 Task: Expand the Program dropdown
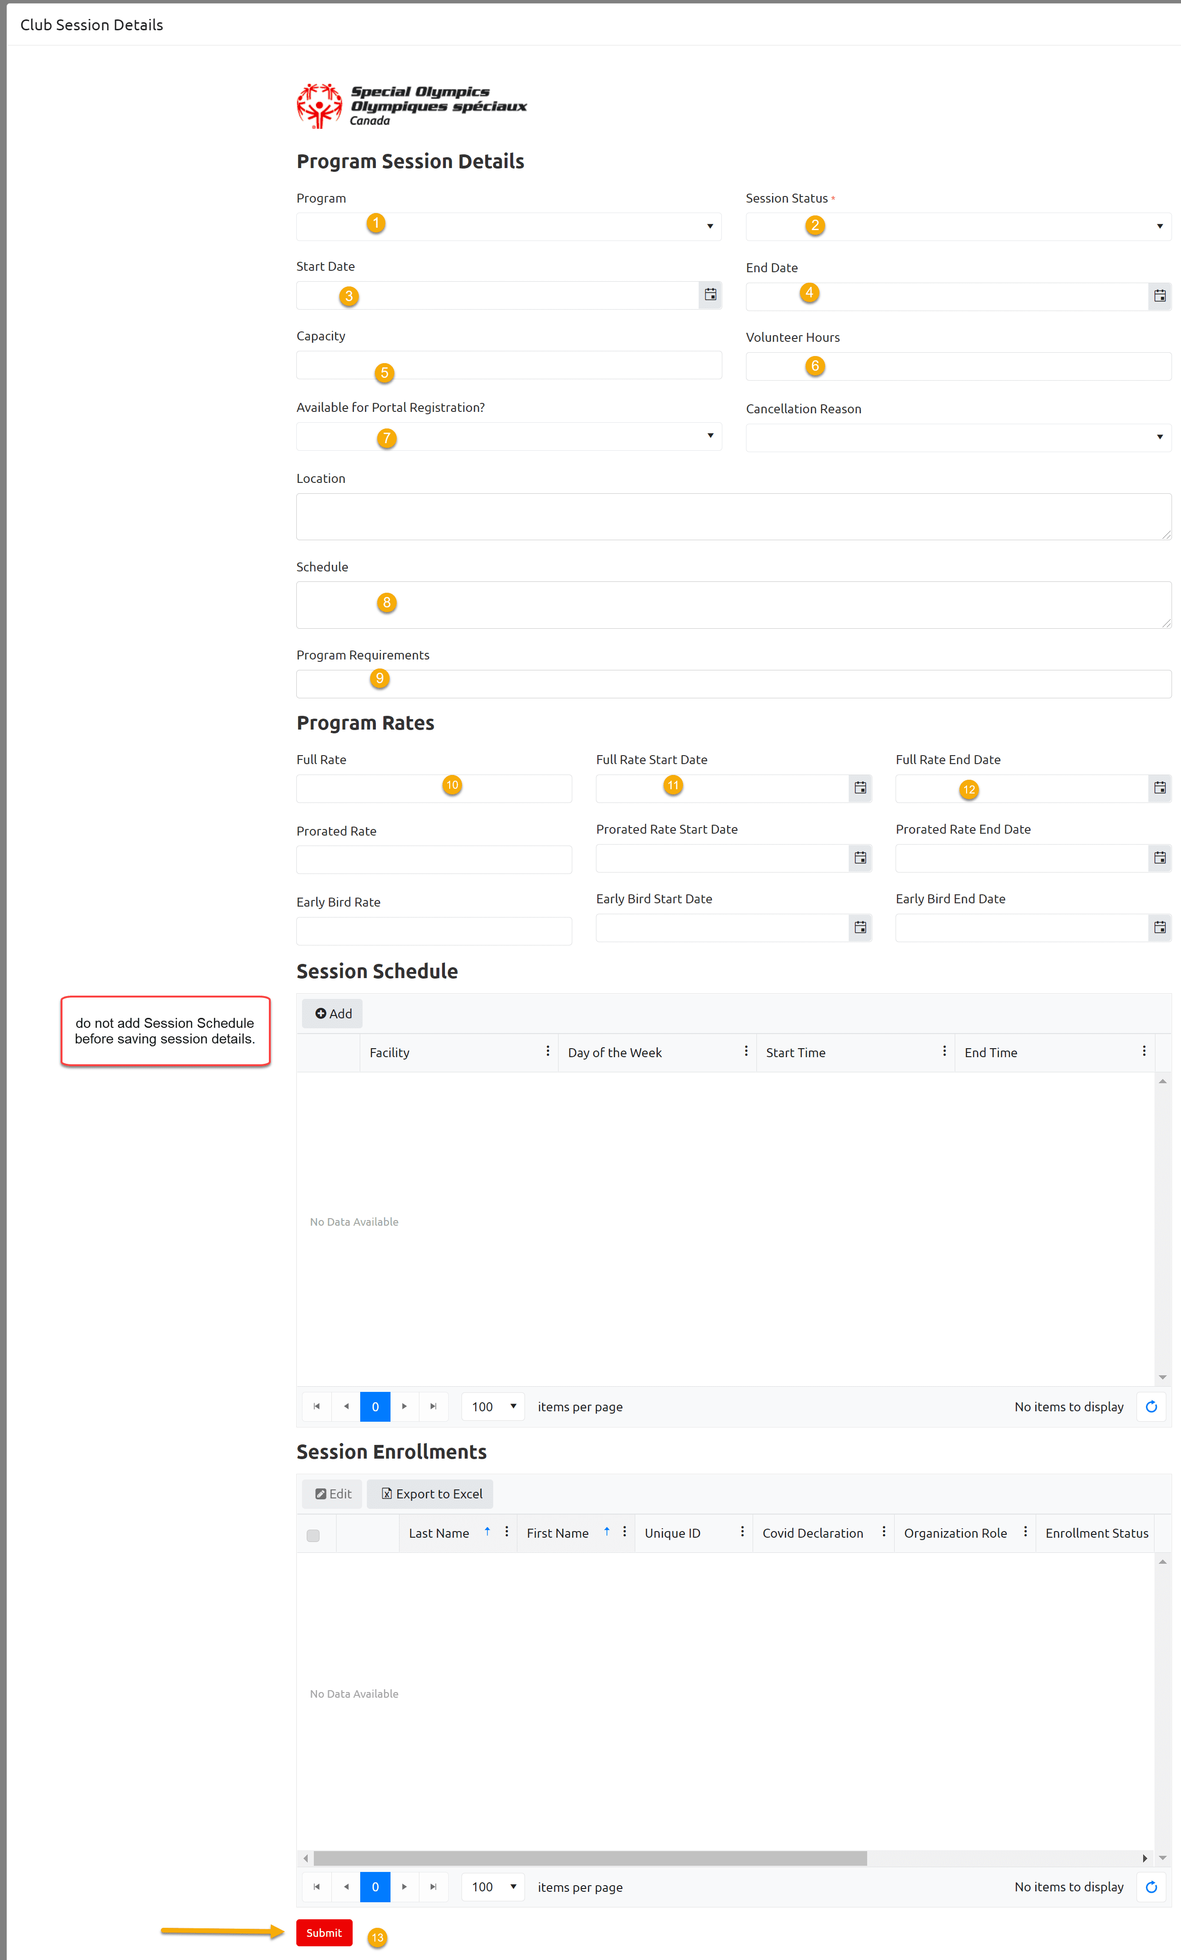tap(509, 226)
